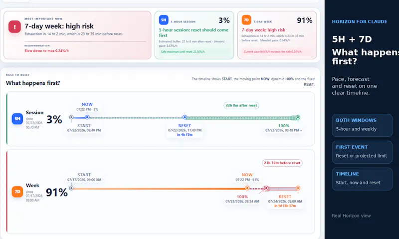Click the '23h 35m before reset' badge

pos(282,163)
